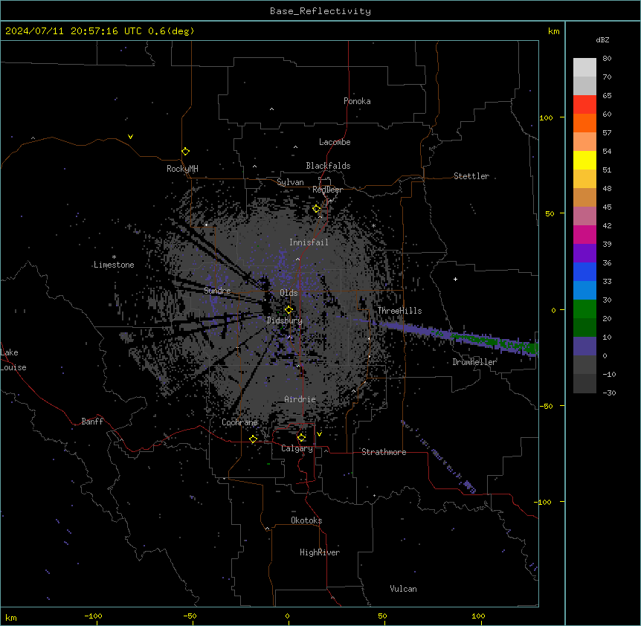Click the Blackfalds city label
The image size is (641, 626).
point(328,166)
